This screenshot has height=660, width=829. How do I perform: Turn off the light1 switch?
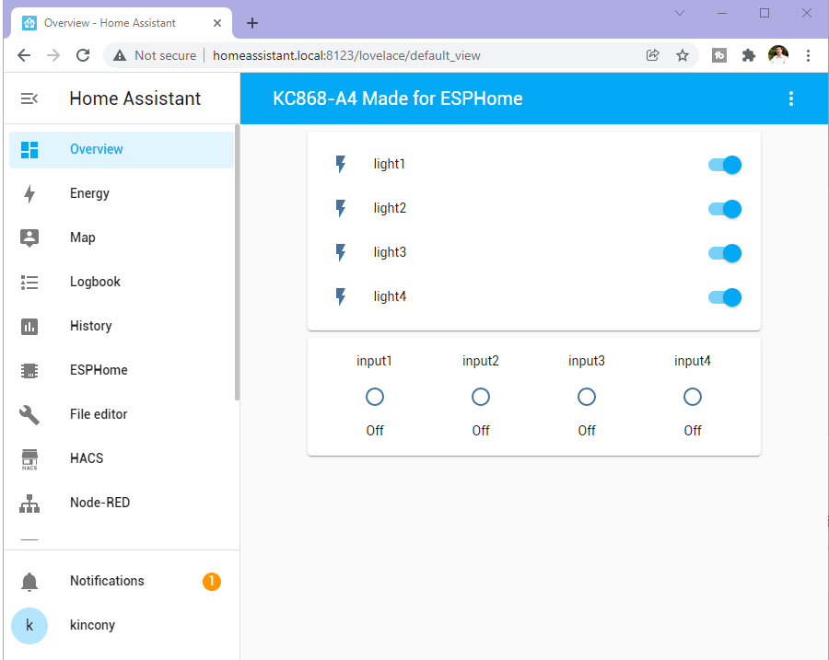[x=725, y=165]
